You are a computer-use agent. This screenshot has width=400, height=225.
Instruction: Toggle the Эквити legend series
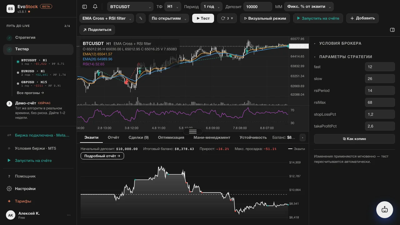pos(297,149)
